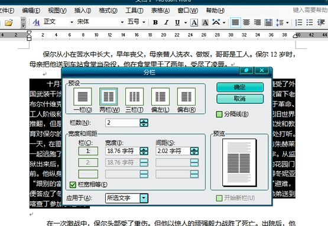Toggle Italic formatting
The image size is (328, 226).
point(166,22)
